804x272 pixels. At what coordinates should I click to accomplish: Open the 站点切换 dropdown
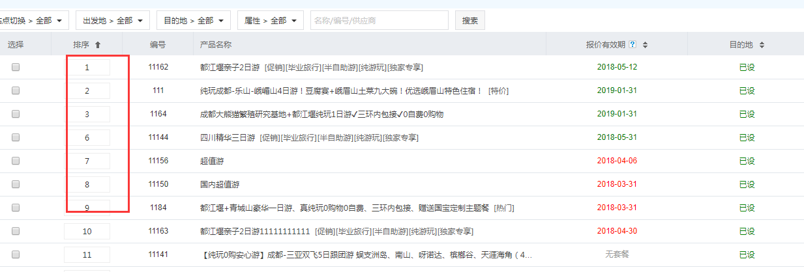(33, 21)
